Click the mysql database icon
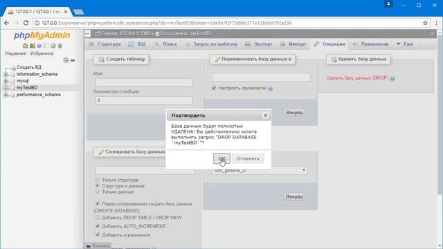 [x=12, y=81]
